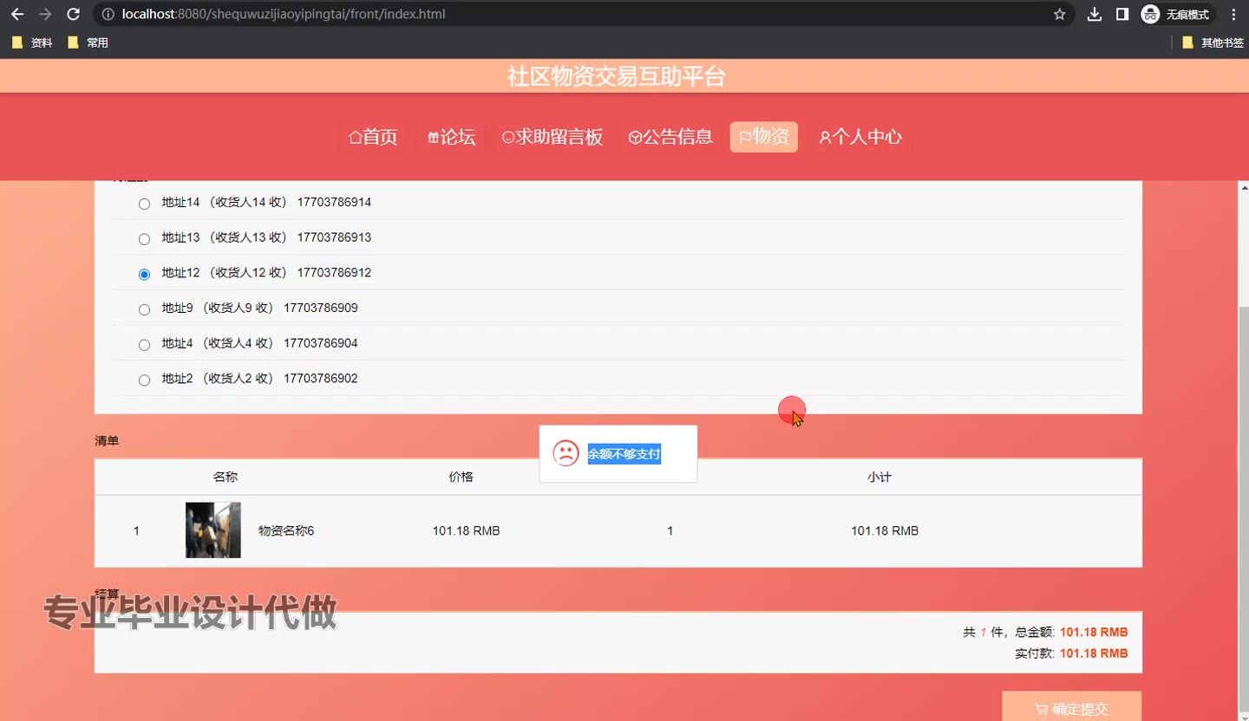Click the 物资名称6 product thumbnail
The width and height of the screenshot is (1249, 721).
(213, 530)
